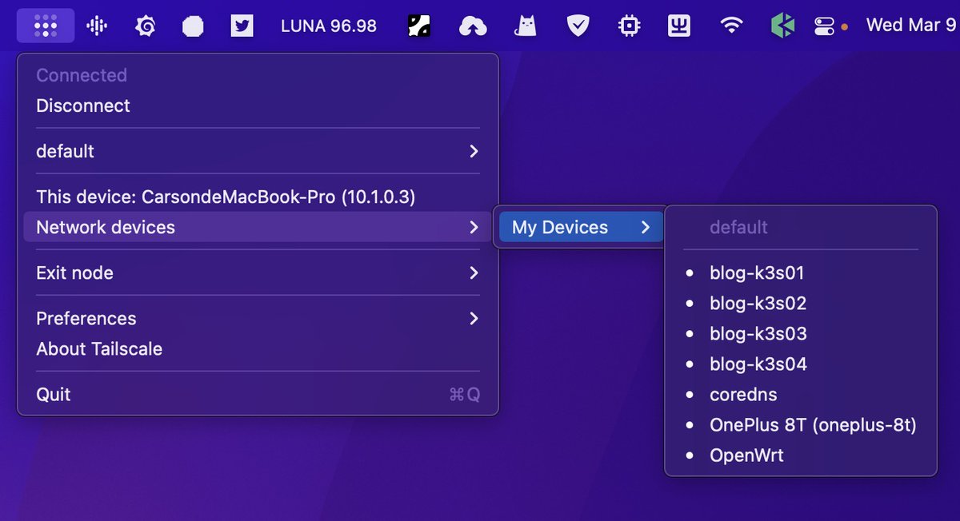The image size is (960, 521).
Task: Open the cloud upload menu bar icon
Action: pos(473,26)
